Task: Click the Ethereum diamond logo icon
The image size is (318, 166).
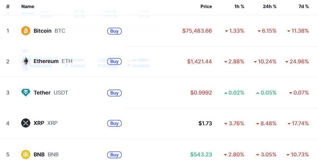Action: click(x=26, y=61)
